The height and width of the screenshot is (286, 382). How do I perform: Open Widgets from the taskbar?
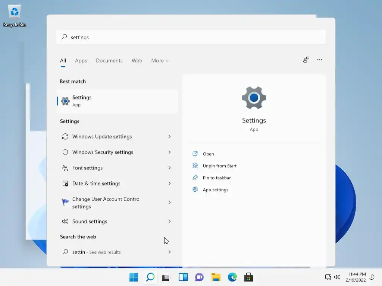tap(183, 277)
